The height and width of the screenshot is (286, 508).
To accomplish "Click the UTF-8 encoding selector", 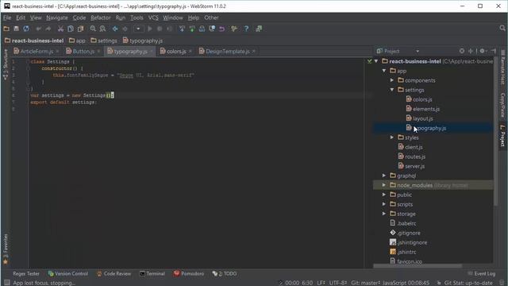I will 338,283.
